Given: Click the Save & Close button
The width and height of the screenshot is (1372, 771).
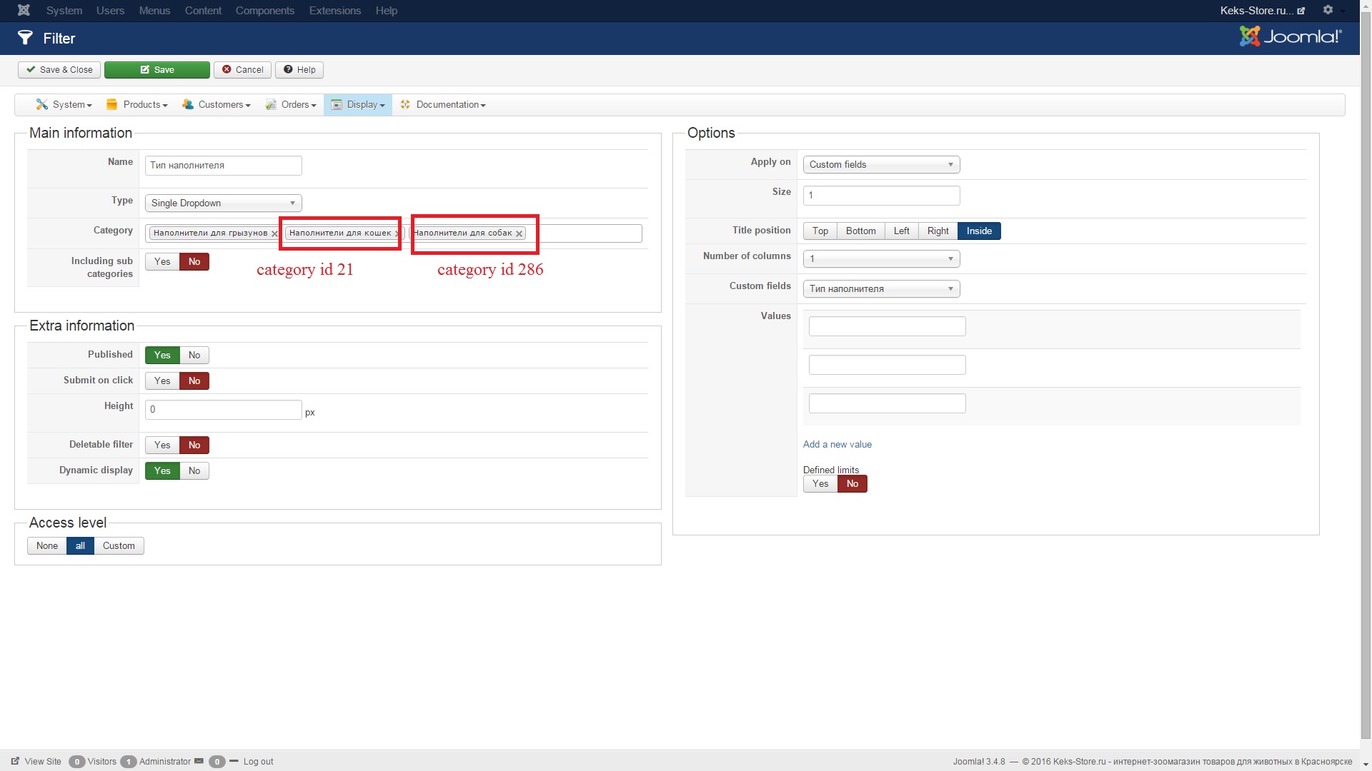Looking at the screenshot, I should tap(59, 69).
